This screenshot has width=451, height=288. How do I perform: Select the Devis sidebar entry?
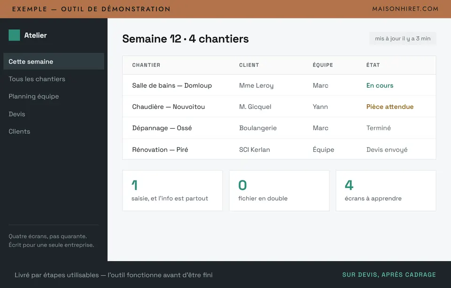click(x=17, y=114)
